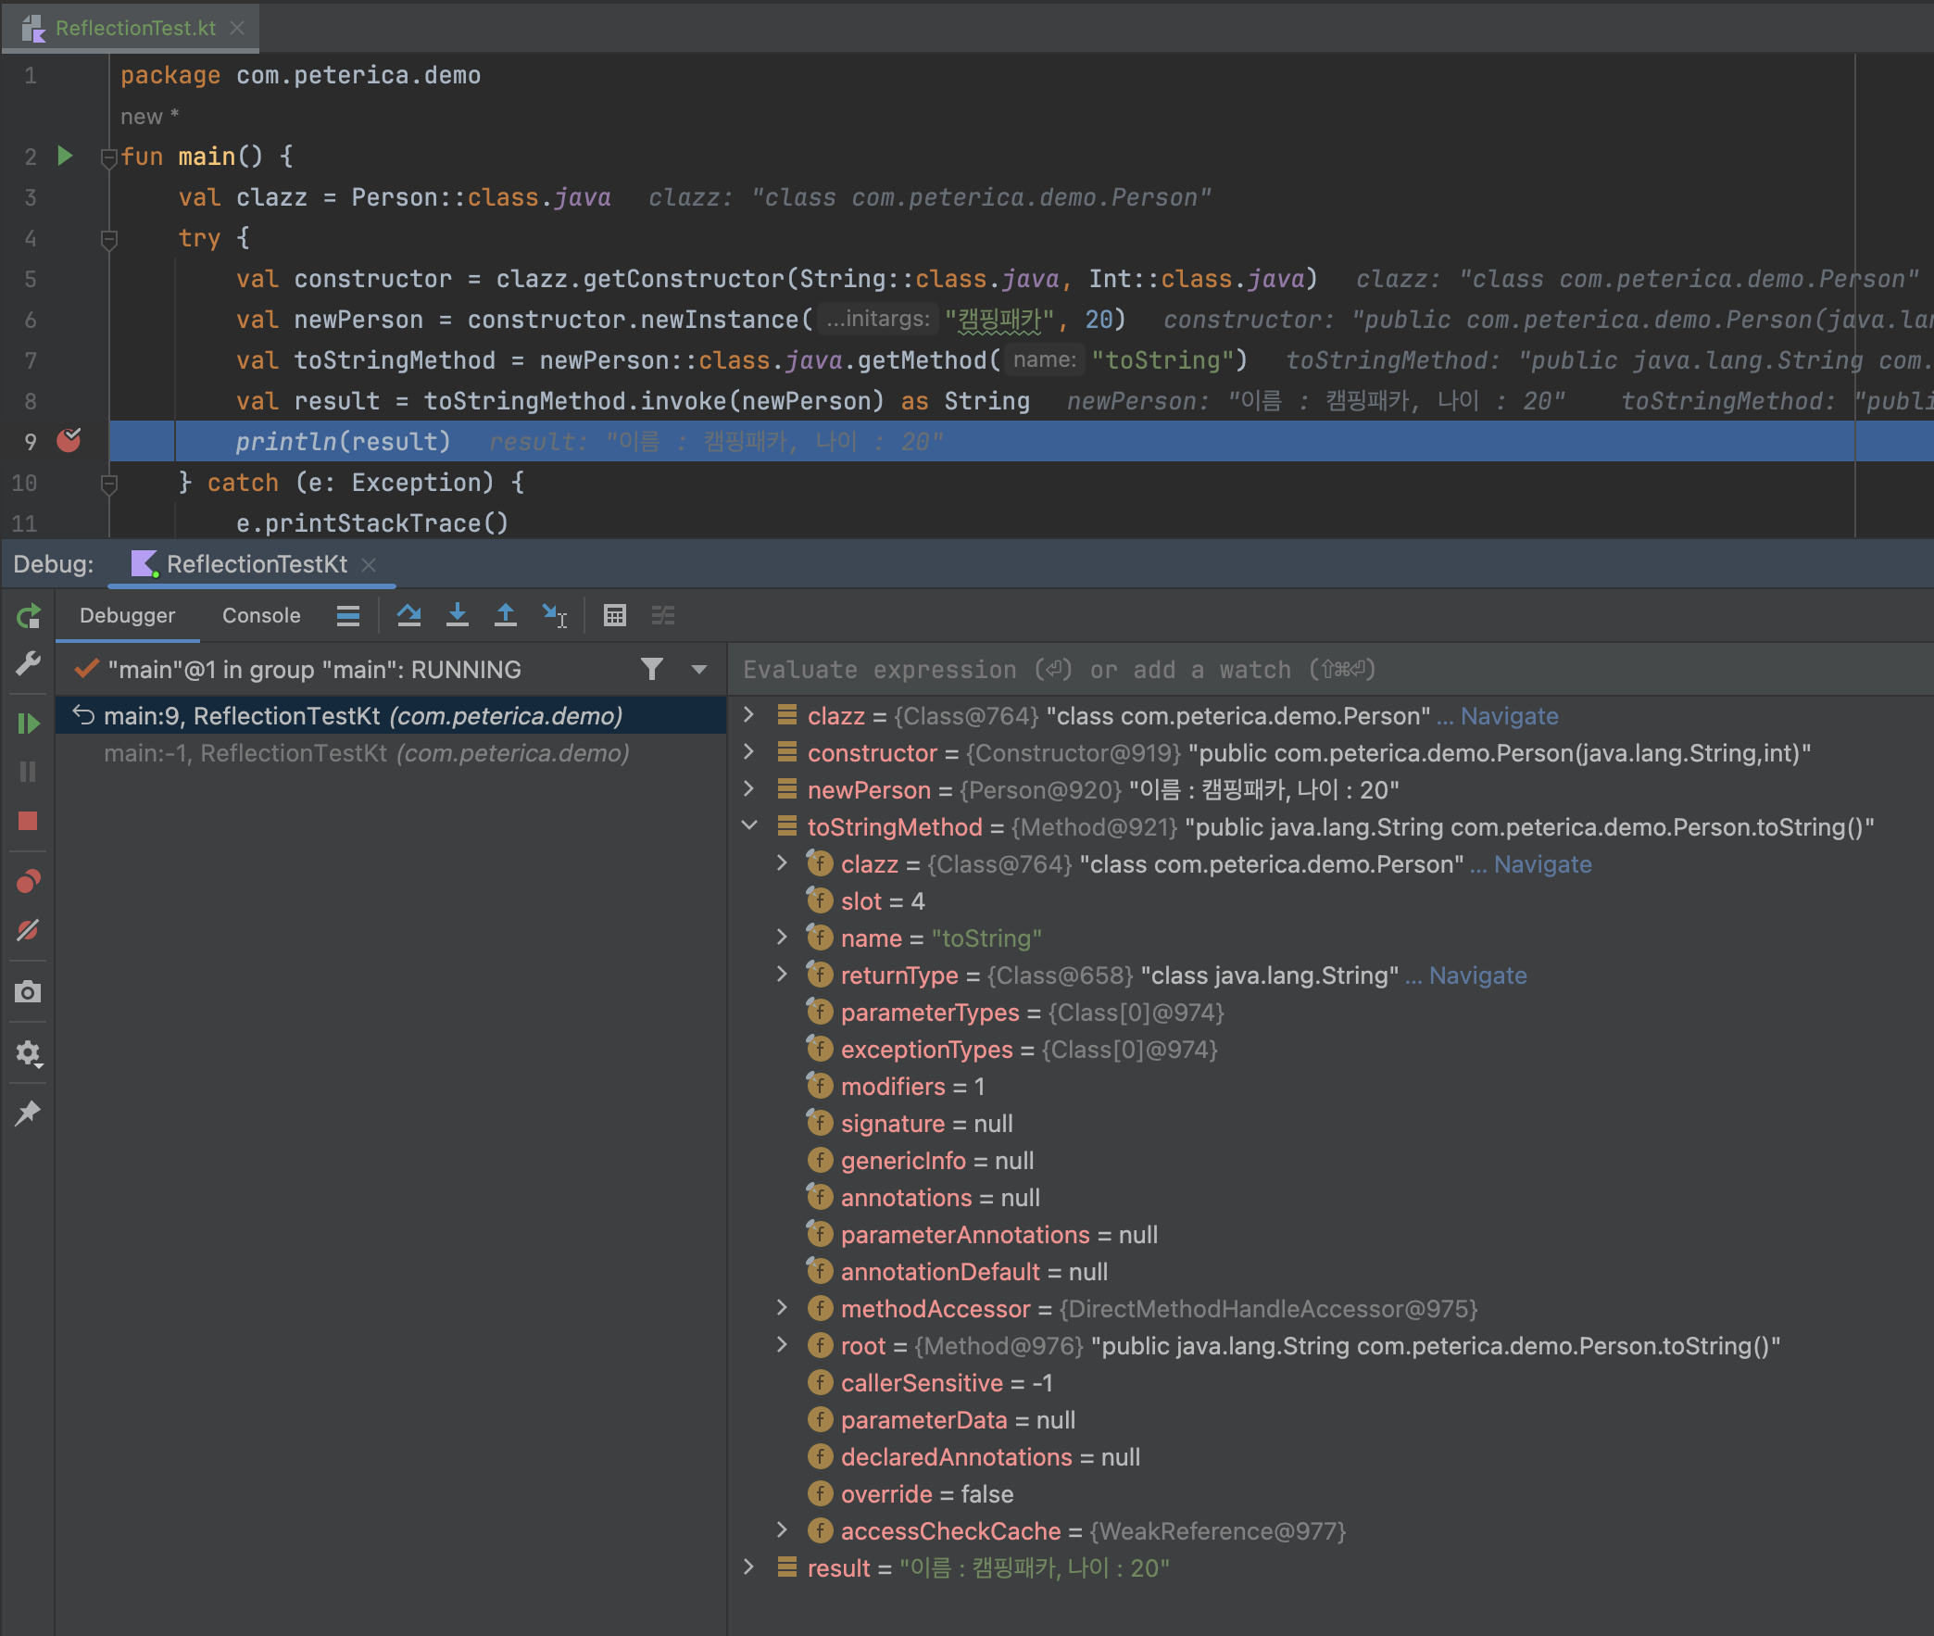This screenshot has width=1934, height=1636.
Task: Expand the newPerson variable node
Action: click(x=749, y=789)
